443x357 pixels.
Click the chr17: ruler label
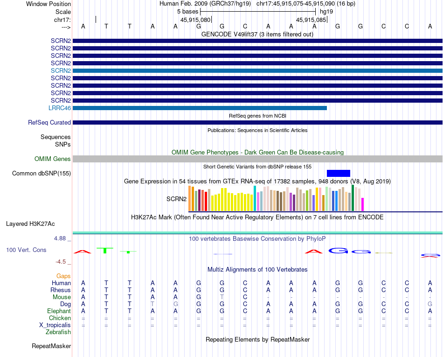tap(62, 20)
